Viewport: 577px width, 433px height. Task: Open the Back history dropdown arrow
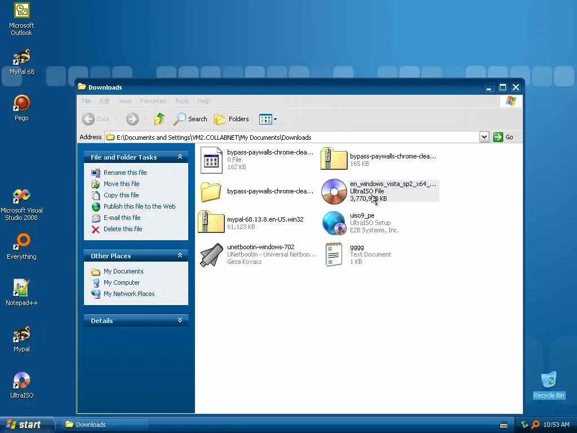point(116,119)
